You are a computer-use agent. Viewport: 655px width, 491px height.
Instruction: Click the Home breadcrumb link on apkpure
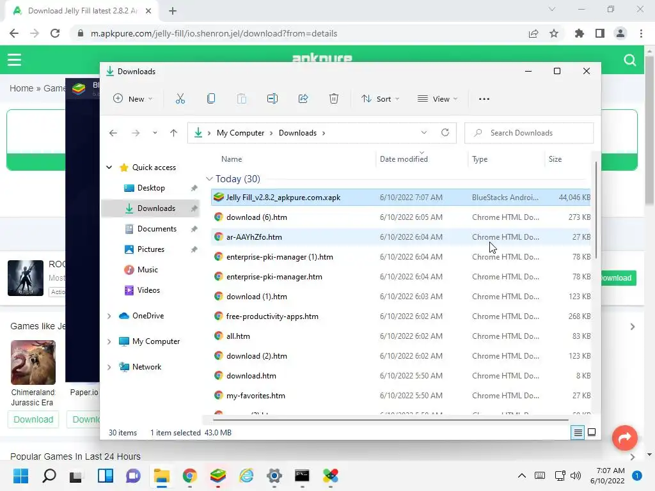tap(21, 88)
